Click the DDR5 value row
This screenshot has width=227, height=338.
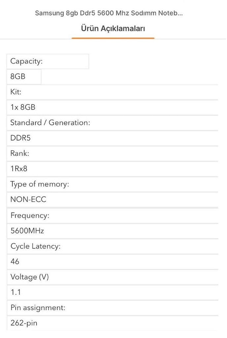click(x=113, y=138)
